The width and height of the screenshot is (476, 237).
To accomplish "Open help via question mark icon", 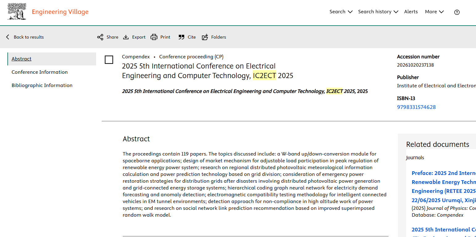I will (457, 12).
